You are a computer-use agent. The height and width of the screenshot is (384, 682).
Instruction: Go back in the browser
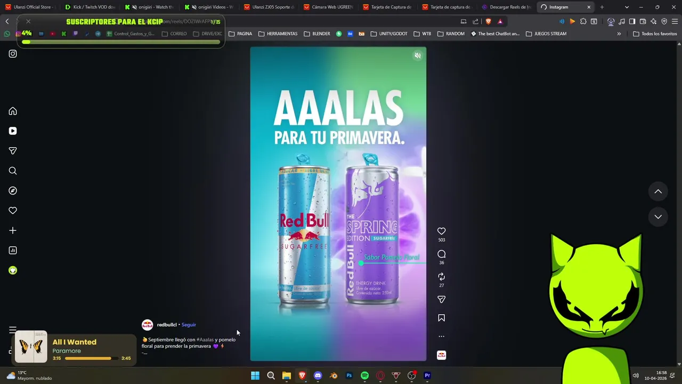click(x=7, y=21)
